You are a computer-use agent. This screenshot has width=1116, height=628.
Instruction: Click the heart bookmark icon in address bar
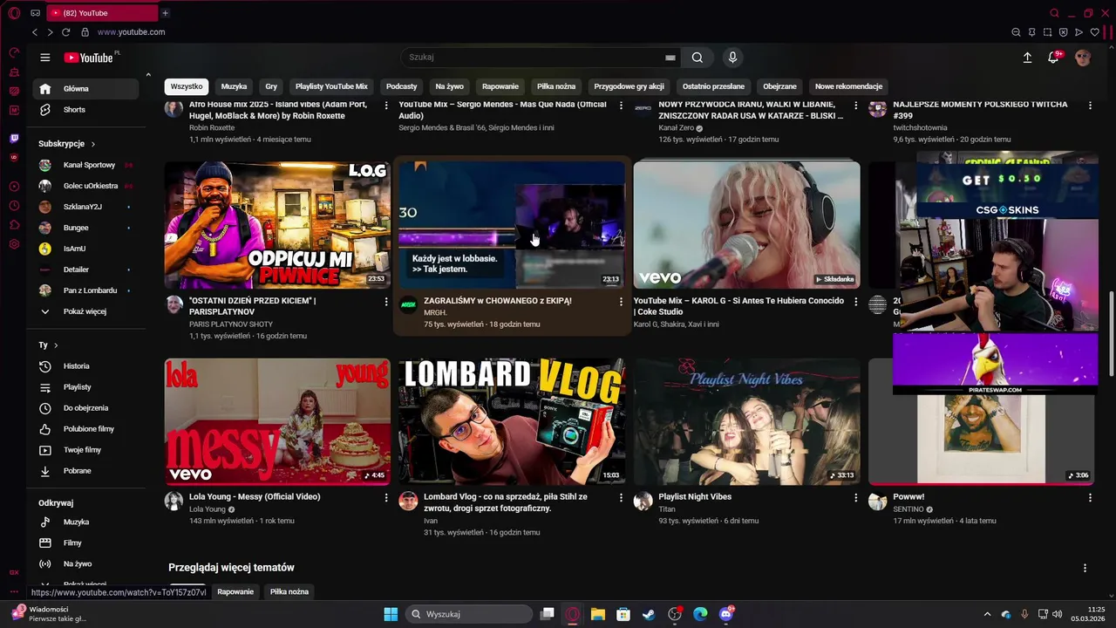coord(1094,32)
